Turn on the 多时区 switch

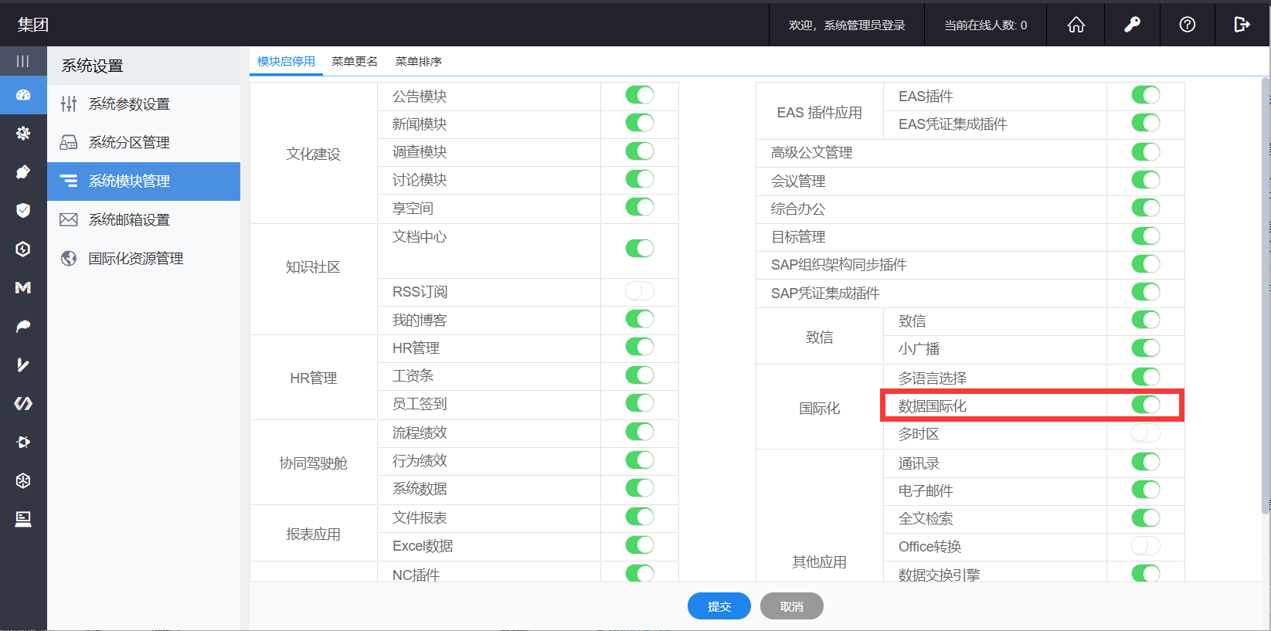(x=1145, y=433)
